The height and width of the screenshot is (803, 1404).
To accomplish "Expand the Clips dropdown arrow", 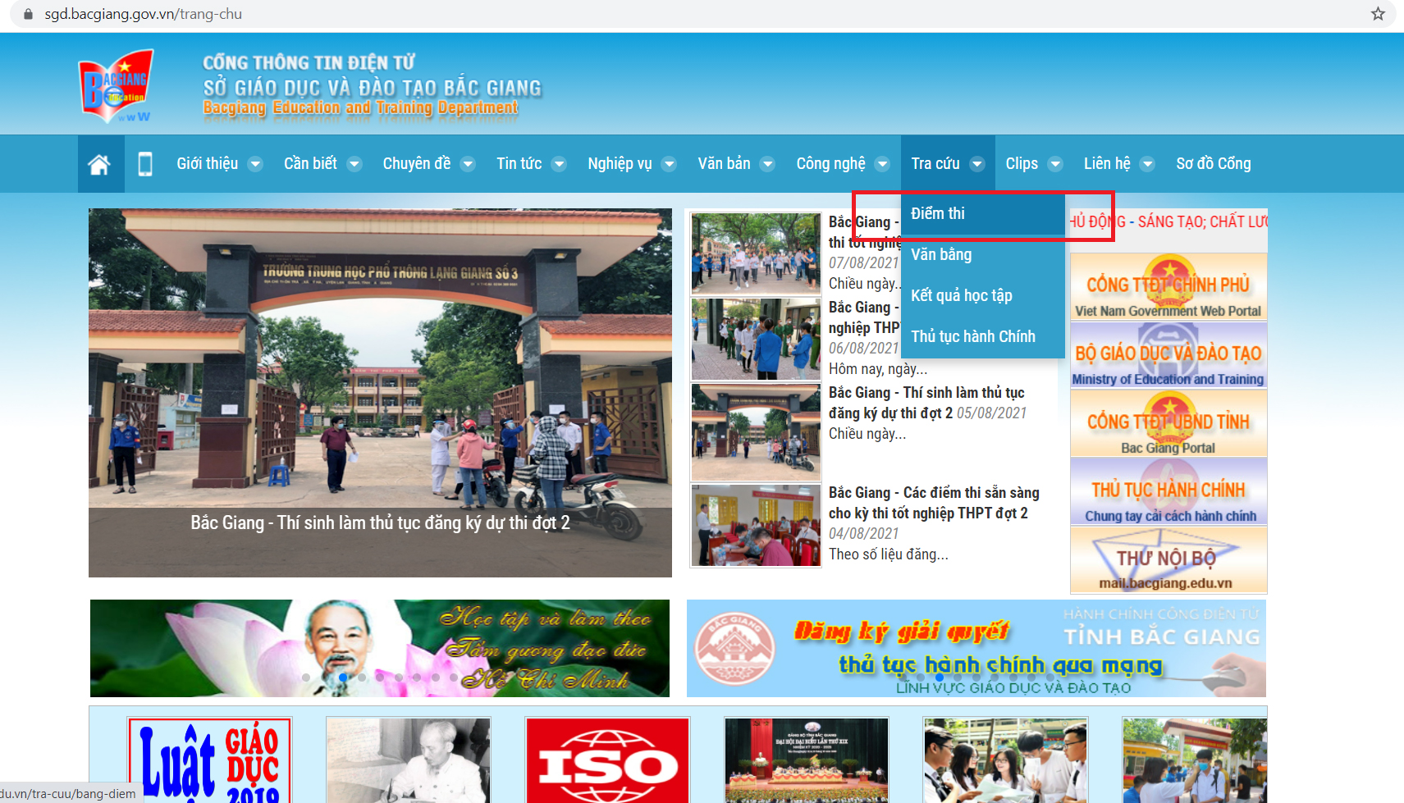I will [1056, 163].
